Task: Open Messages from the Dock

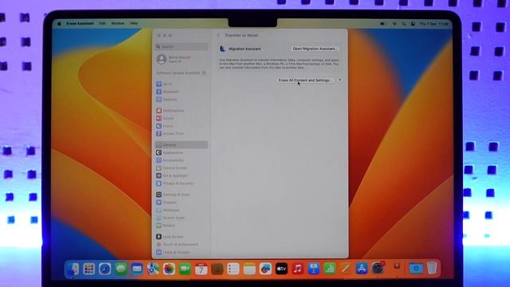Action: [x=121, y=269]
